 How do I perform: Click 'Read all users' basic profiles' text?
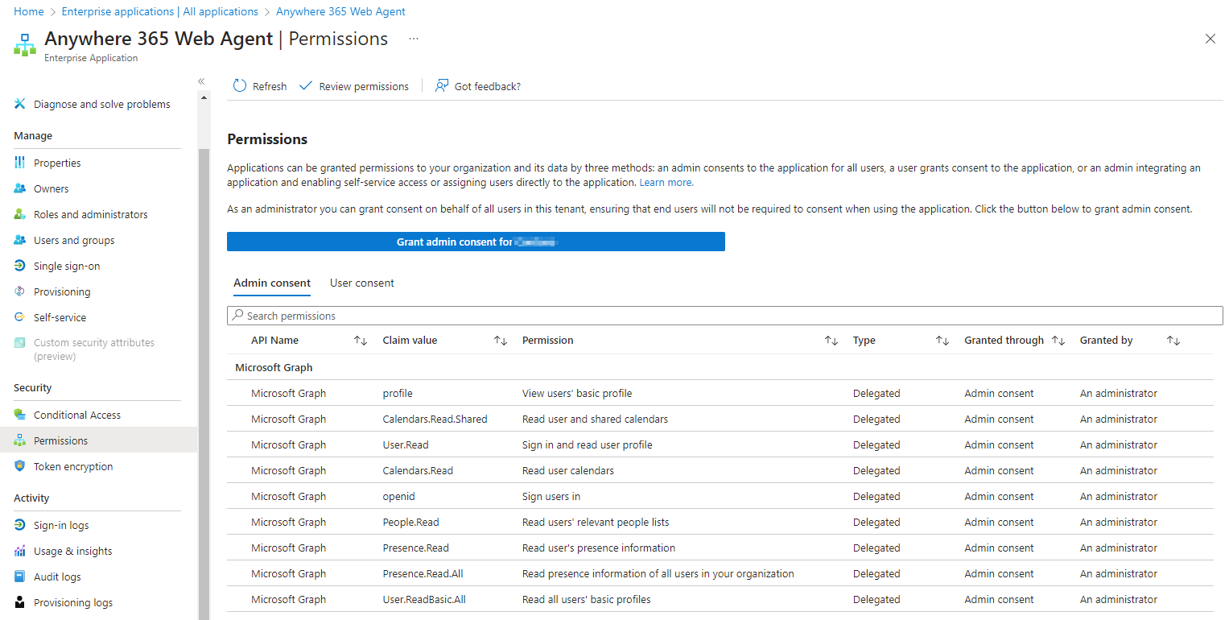tap(587, 599)
